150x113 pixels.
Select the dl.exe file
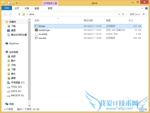tap(88, 26)
